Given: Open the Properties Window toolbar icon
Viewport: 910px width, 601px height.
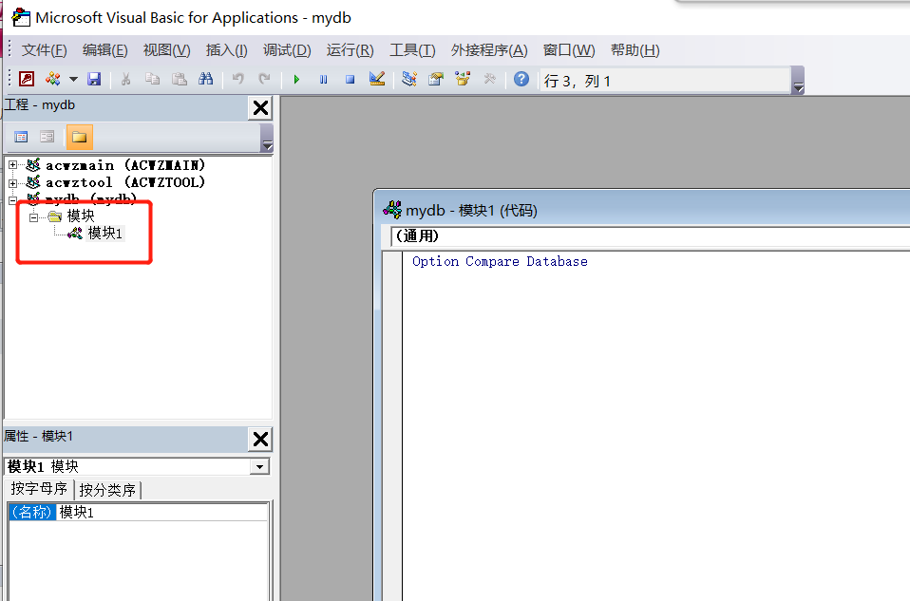Looking at the screenshot, I should pos(436,80).
